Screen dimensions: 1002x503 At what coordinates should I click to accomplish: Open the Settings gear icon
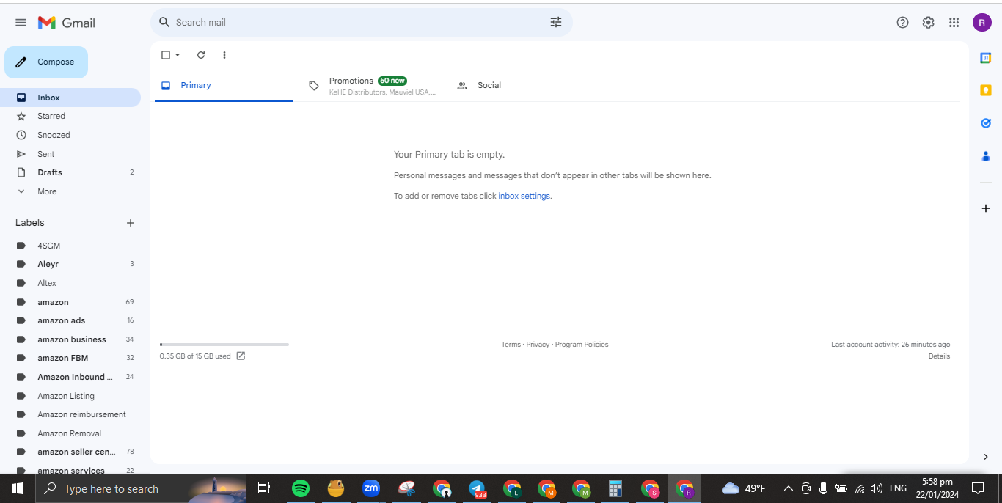928,23
